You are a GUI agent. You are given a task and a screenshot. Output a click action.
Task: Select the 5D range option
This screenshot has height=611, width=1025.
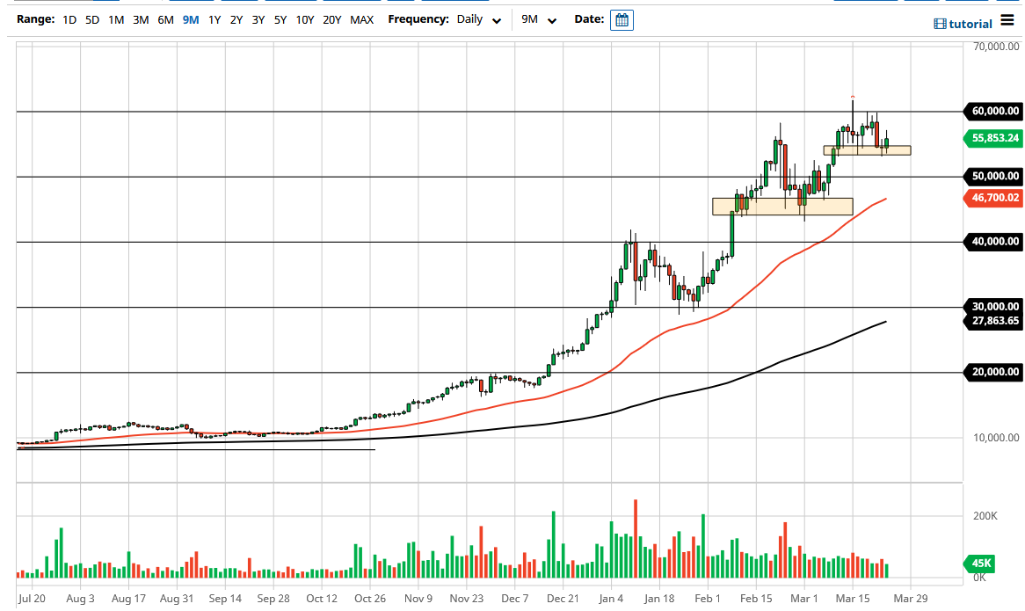[x=91, y=19]
